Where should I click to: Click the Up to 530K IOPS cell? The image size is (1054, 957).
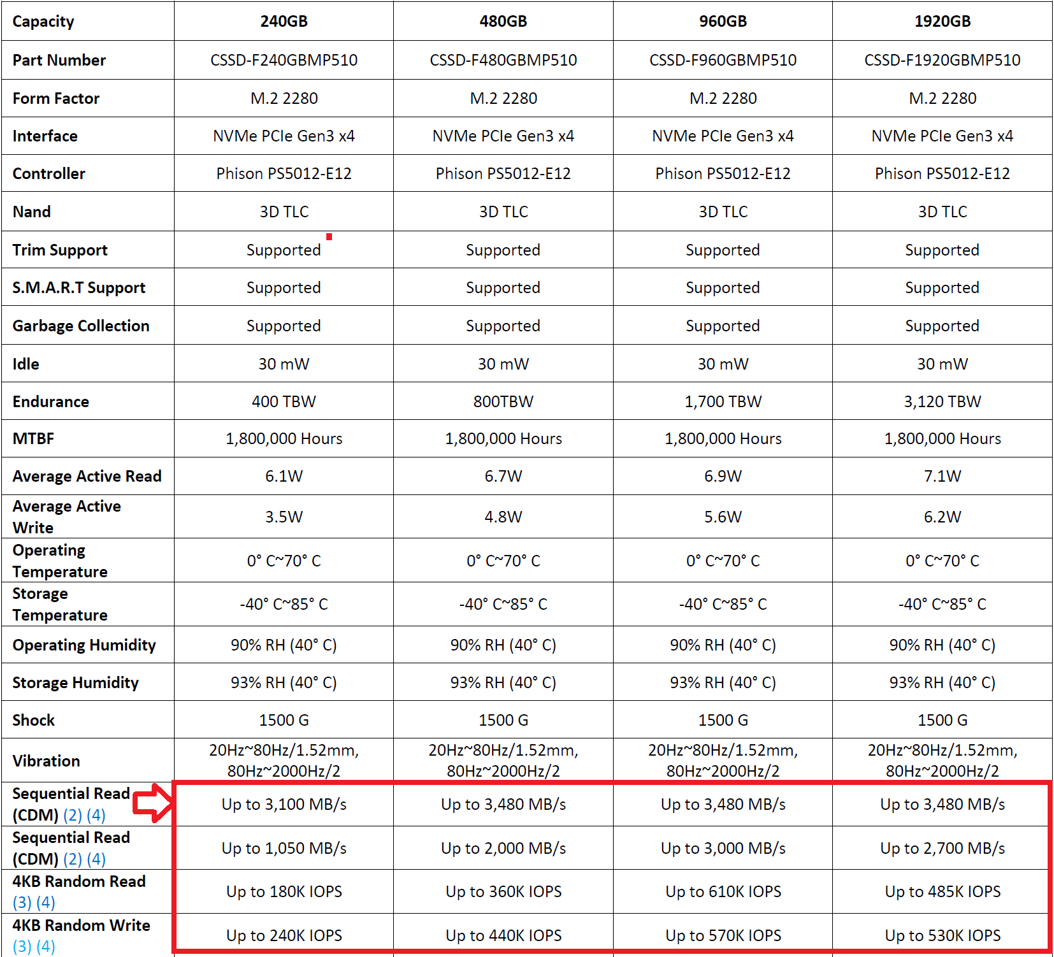(942, 935)
